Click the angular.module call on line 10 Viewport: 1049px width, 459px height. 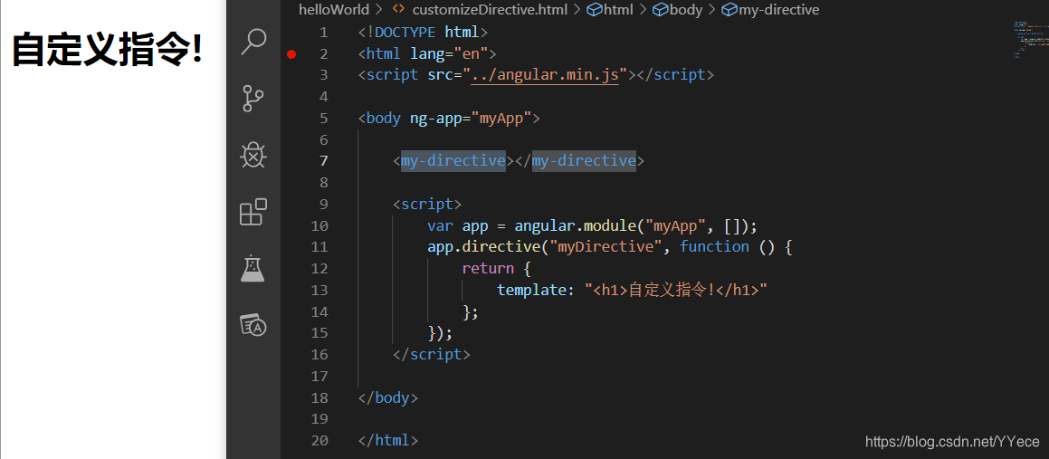575,225
